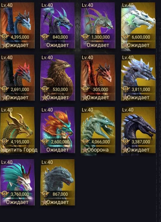Open the purple dragon card showing 840,000
Screen dimensions: 161x222
tap(58, 25)
